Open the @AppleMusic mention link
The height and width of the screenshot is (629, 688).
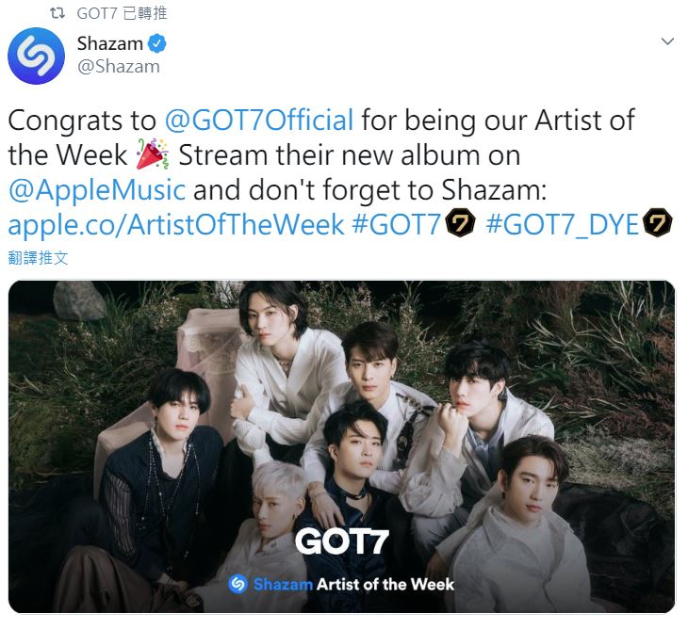(97, 190)
